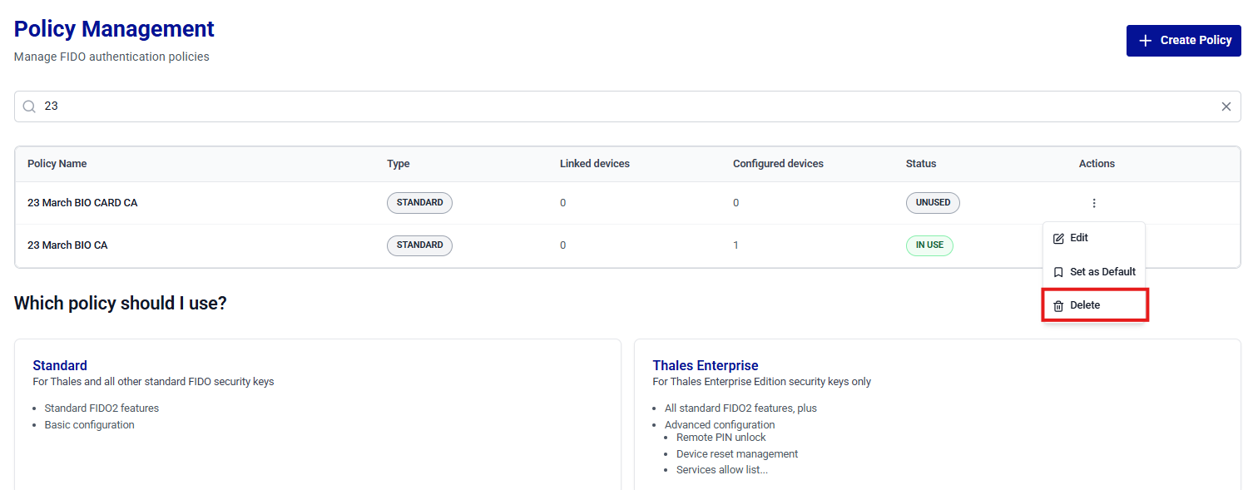Click 'Services allow list...' item
Screen dimensions: 1253x490
[x=722, y=470]
